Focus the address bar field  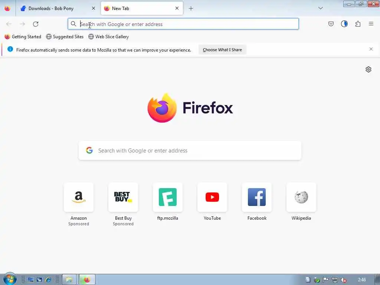(183, 24)
